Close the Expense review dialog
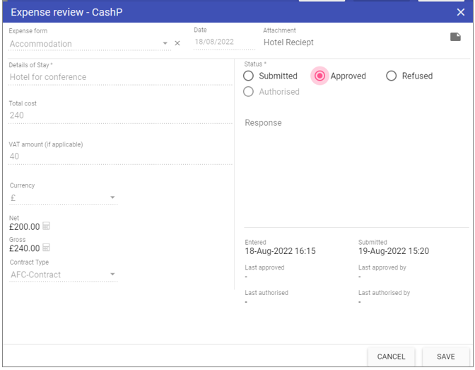Image resolution: width=475 pixels, height=370 pixels. pos(460,12)
